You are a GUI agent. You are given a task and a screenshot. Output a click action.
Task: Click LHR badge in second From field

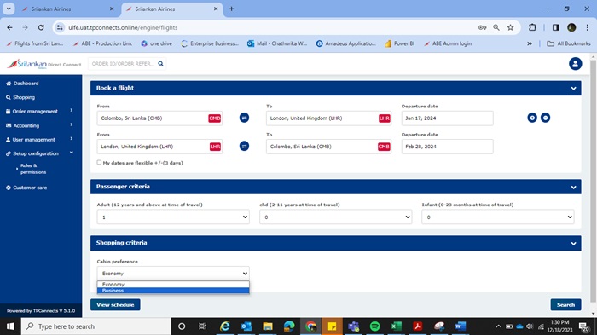215,147
